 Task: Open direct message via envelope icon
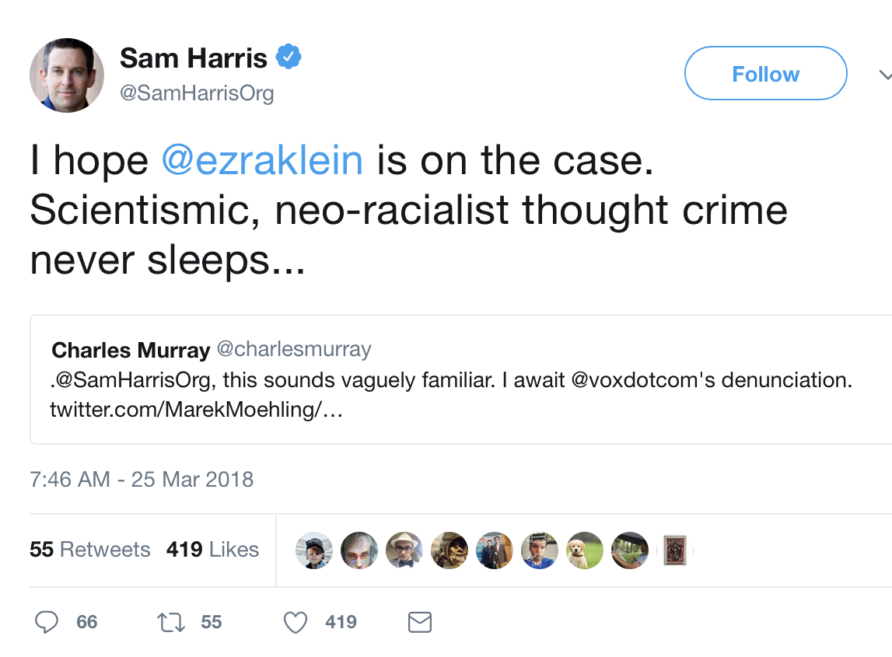click(419, 622)
